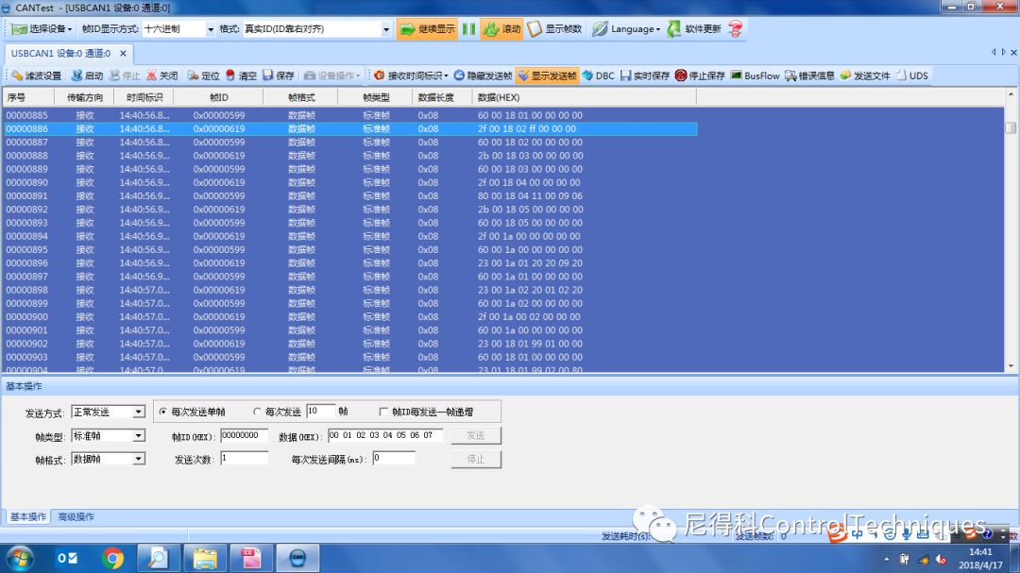Viewport: 1020px width, 573px height.
Task: Click the 发送 send button
Action: coord(475,435)
